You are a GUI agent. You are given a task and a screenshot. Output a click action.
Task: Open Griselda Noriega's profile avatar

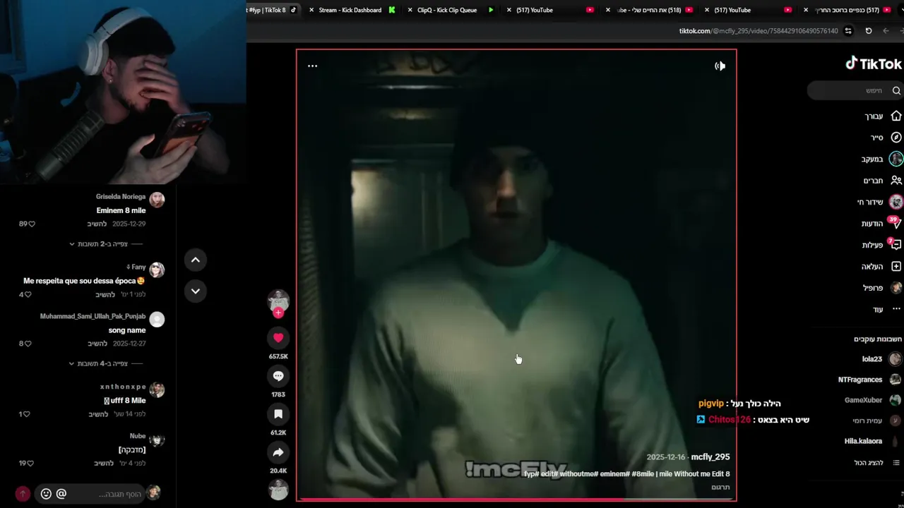tap(157, 200)
